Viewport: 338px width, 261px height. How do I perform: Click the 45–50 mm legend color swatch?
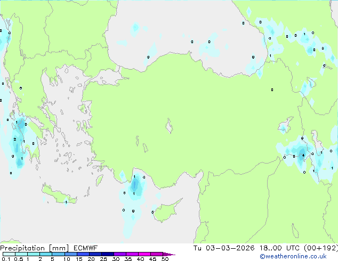[157, 254]
